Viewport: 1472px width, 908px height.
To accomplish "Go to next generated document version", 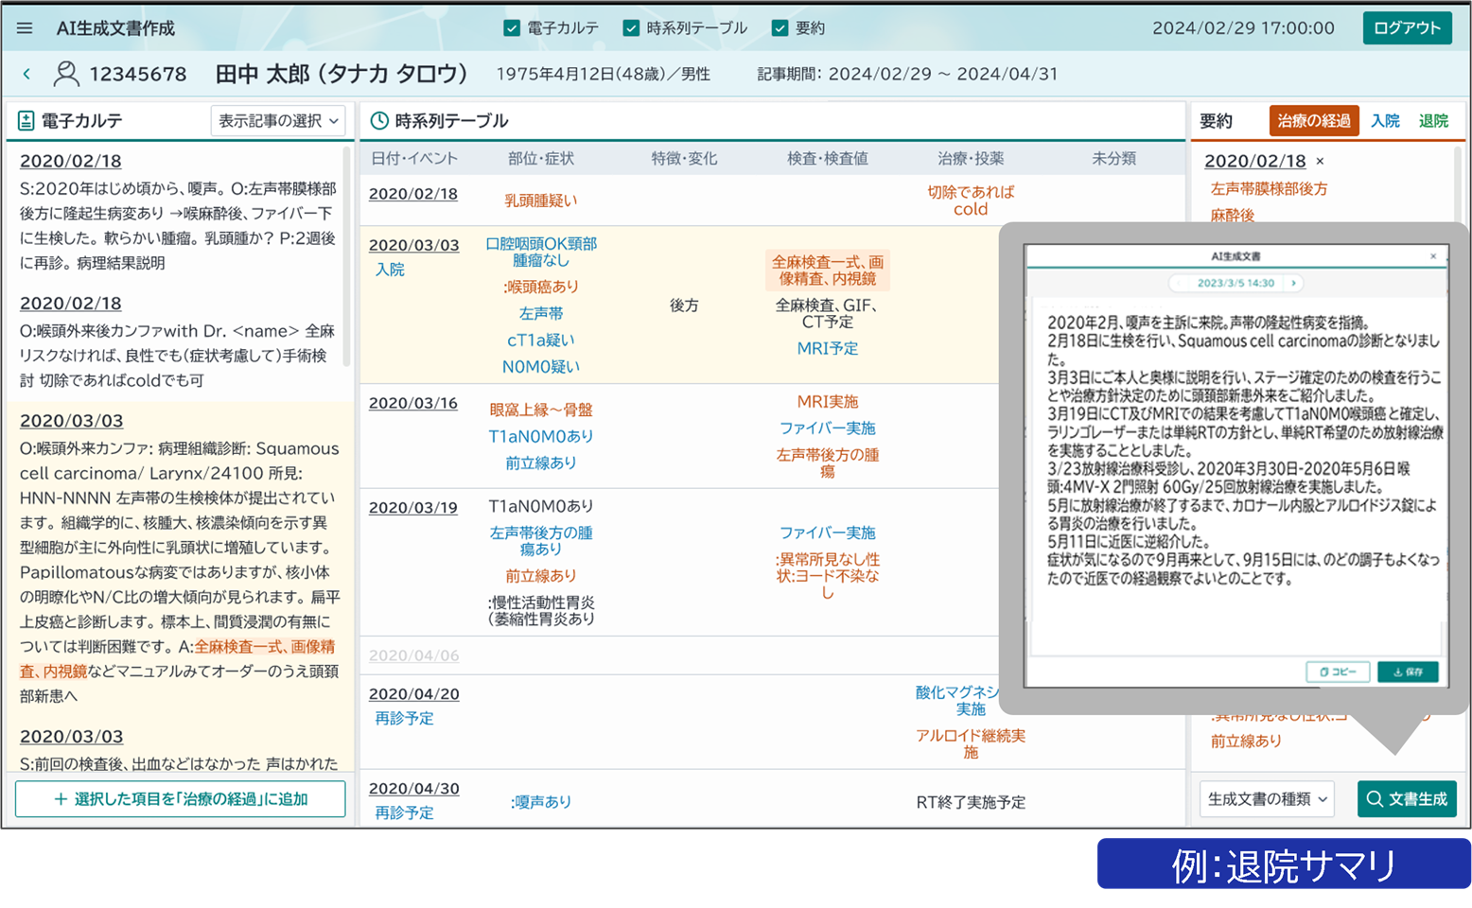I will pyautogui.click(x=1293, y=283).
